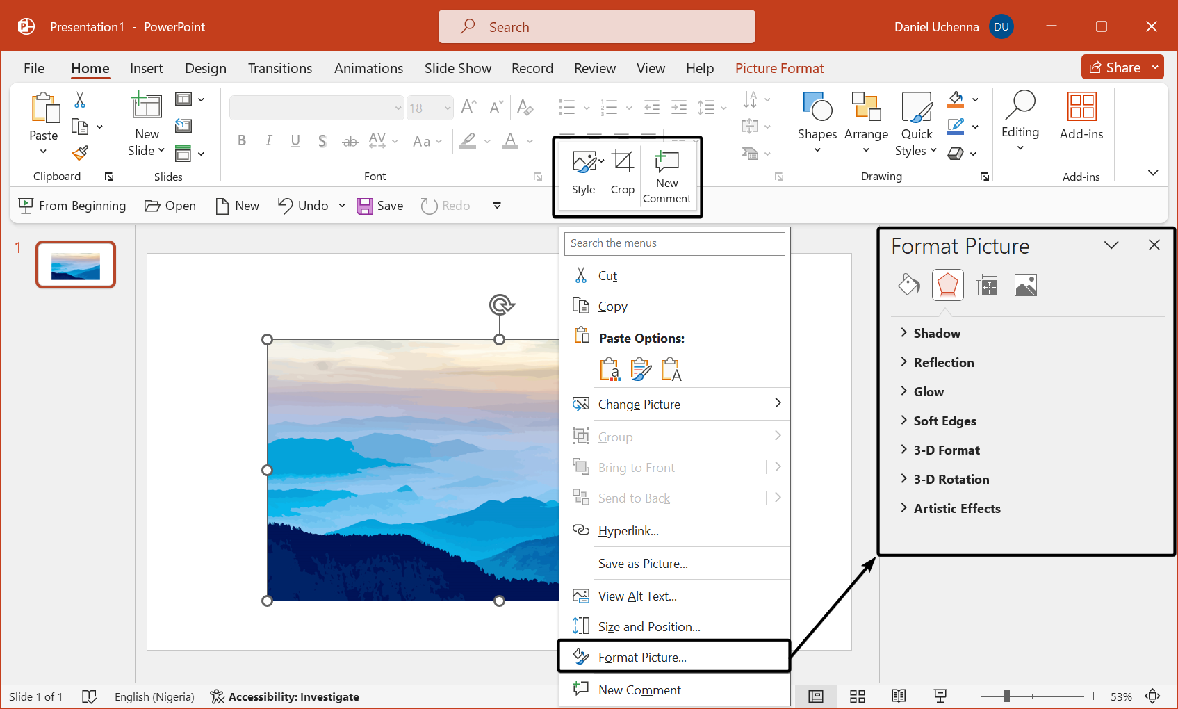
Task: Click the Share button
Action: [x=1115, y=67]
